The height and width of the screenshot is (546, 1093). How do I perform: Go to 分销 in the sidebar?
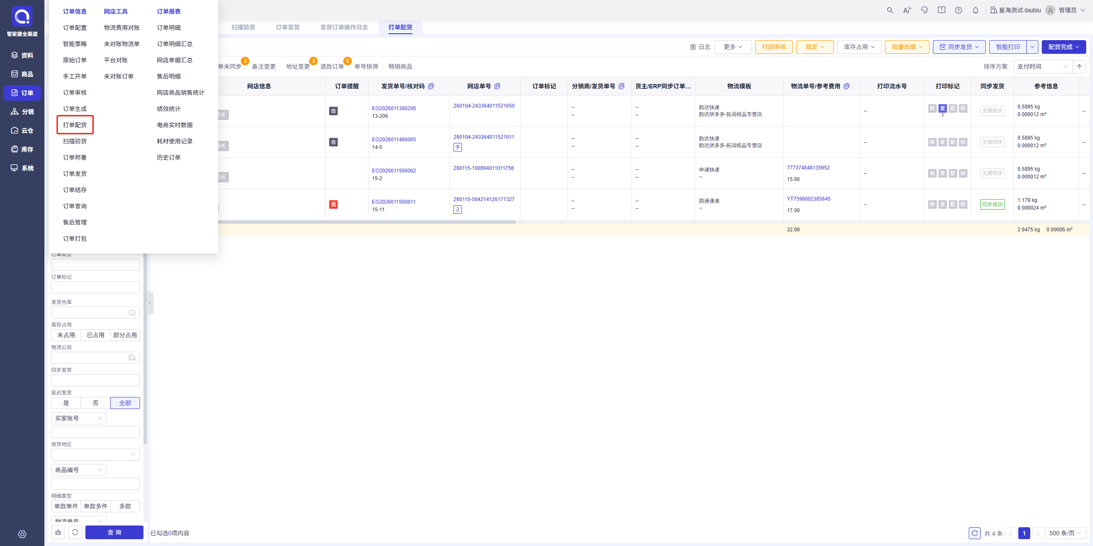tap(22, 112)
